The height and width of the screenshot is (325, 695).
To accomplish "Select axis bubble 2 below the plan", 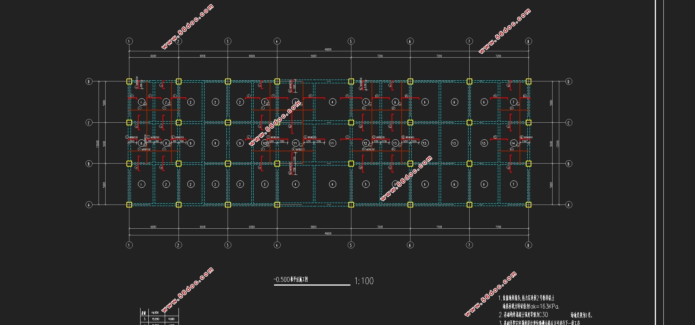I will (x=178, y=245).
